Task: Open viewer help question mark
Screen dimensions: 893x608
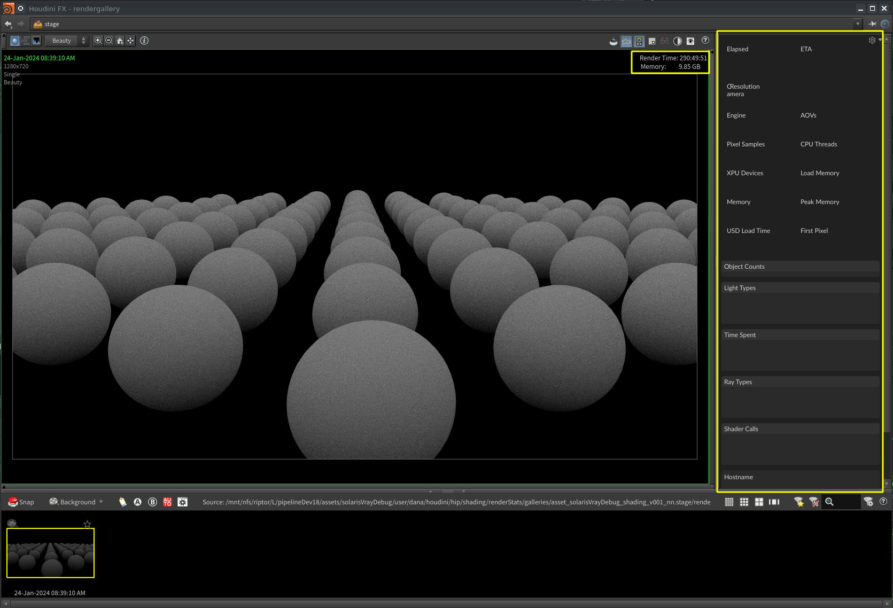Action: coord(705,40)
